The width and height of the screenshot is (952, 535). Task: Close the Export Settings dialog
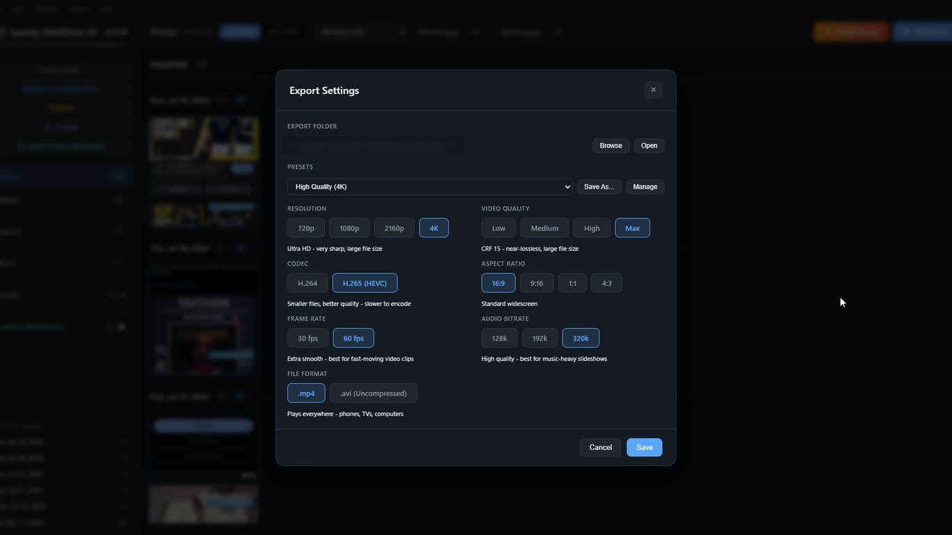tap(653, 90)
